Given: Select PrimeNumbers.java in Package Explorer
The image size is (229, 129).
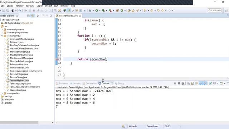Looking at the screenshot, I should [x=19, y=68].
